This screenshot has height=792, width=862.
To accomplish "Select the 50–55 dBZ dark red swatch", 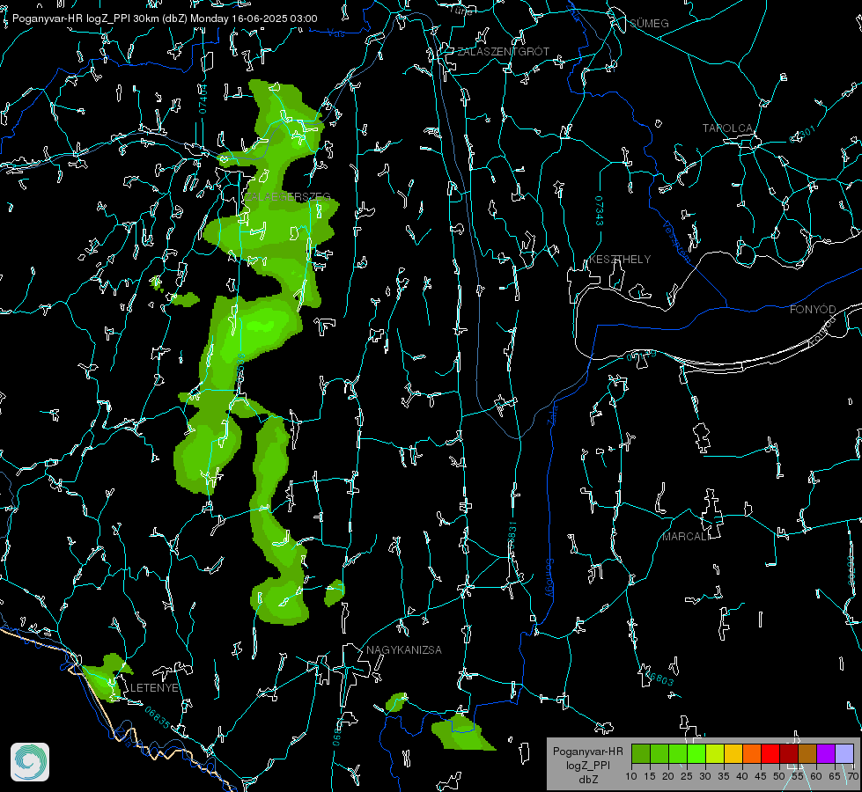I will (x=788, y=753).
